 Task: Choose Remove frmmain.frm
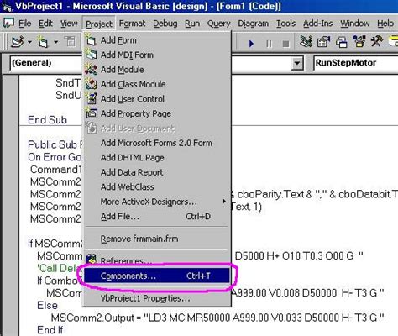tap(156, 239)
